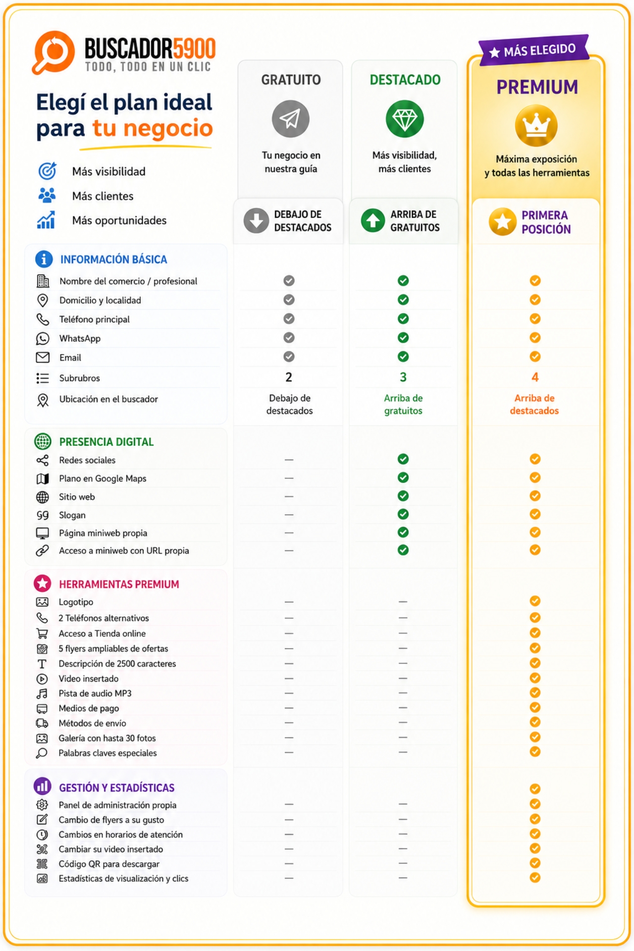The width and height of the screenshot is (634, 951).
Task: Click the Buscador5900 magnifier logo
Action: coord(53,53)
